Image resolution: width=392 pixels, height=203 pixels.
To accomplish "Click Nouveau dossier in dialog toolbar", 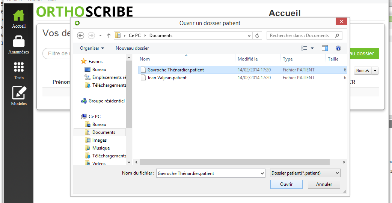I will (132, 48).
